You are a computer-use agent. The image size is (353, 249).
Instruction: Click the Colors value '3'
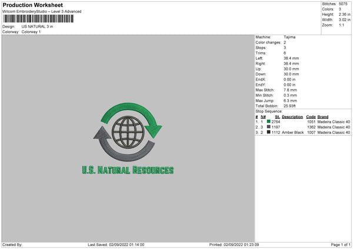click(x=340, y=9)
